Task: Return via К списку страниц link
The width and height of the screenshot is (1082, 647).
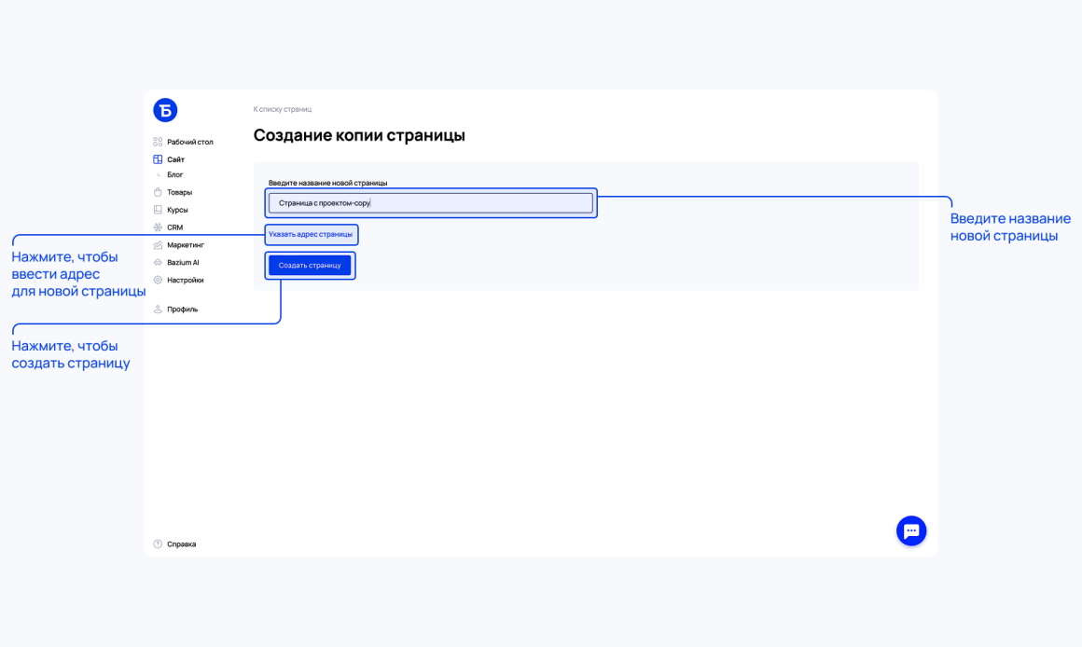Action: pos(283,109)
